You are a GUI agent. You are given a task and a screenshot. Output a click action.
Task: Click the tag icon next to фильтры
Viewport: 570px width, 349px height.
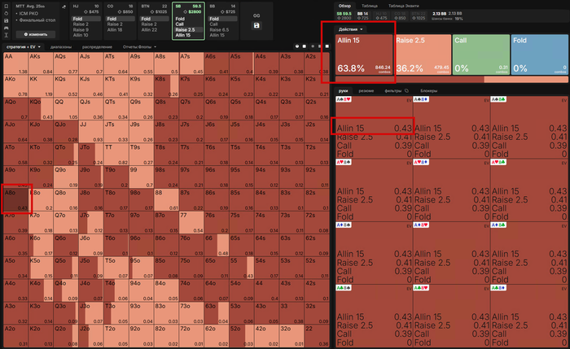pyautogui.click(x=407, y=91)
